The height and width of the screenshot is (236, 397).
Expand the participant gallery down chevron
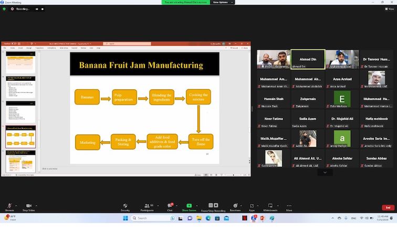325,172
